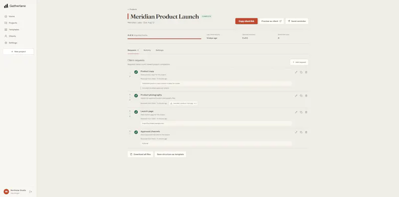The height and width of the screenshot is (197, 399).
Task: Delete the Approved channels request
Action: pos(306,132)
